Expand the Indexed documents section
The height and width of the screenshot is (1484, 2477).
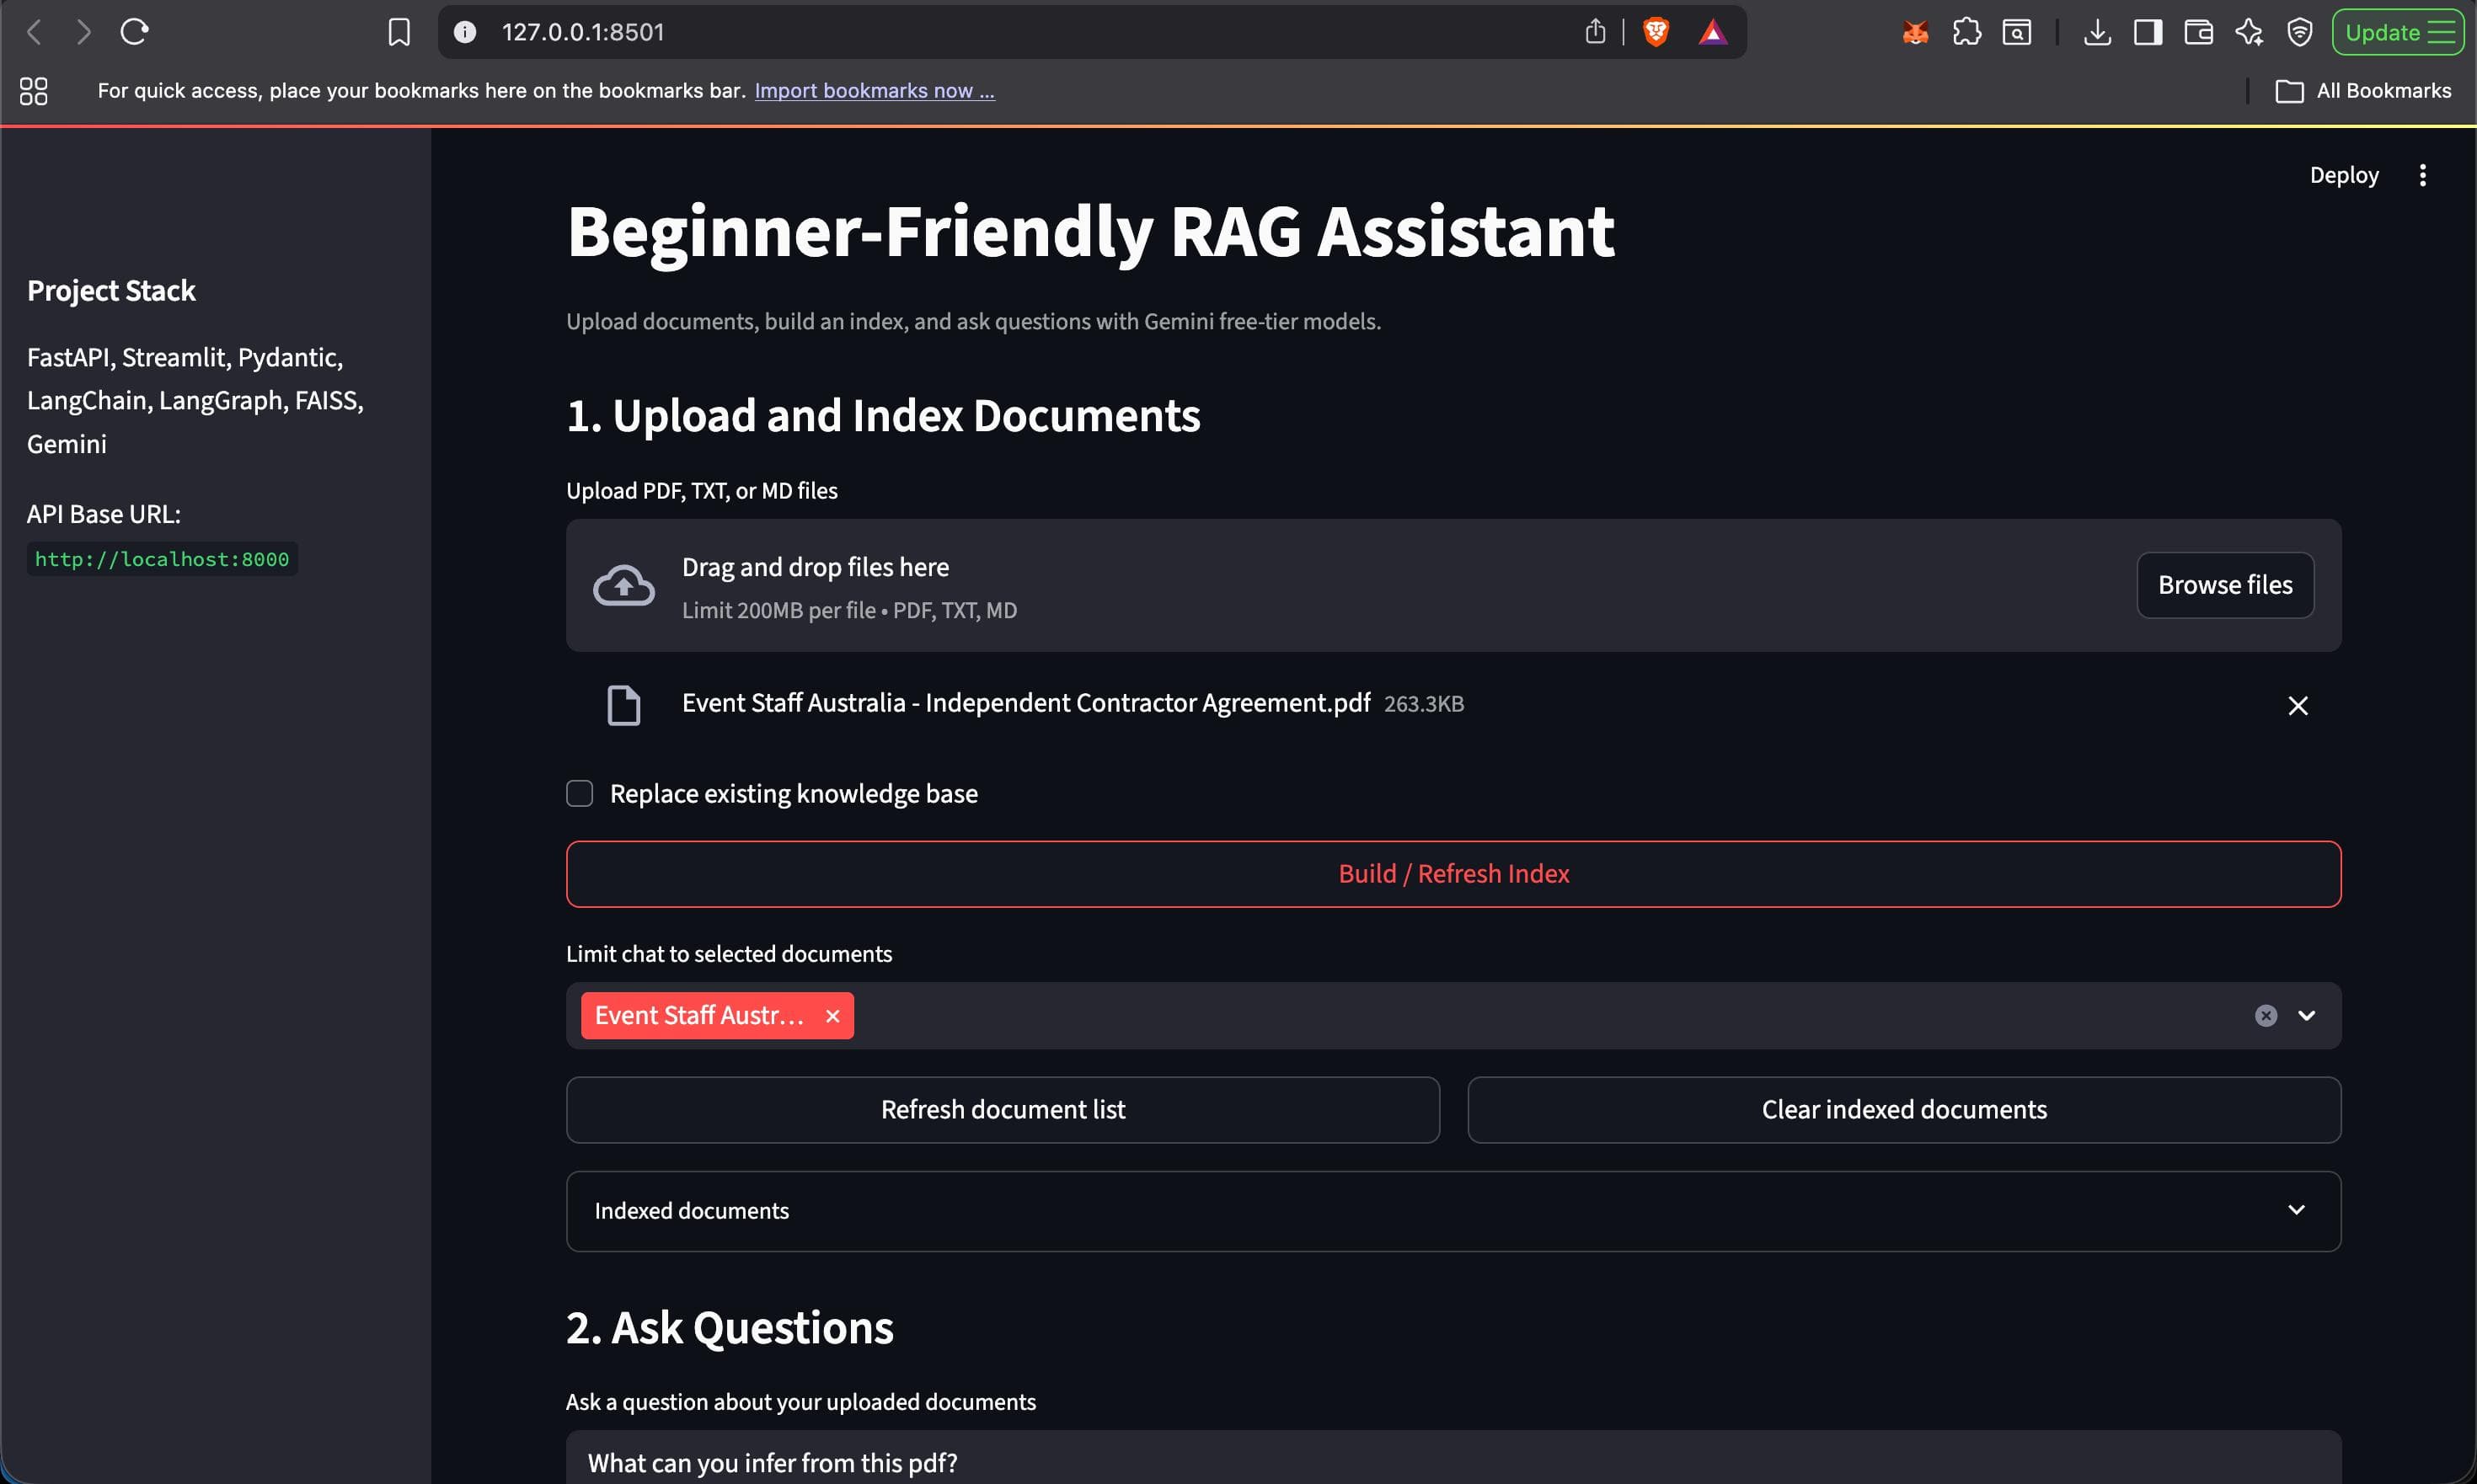click(x=1453, y=1211)
